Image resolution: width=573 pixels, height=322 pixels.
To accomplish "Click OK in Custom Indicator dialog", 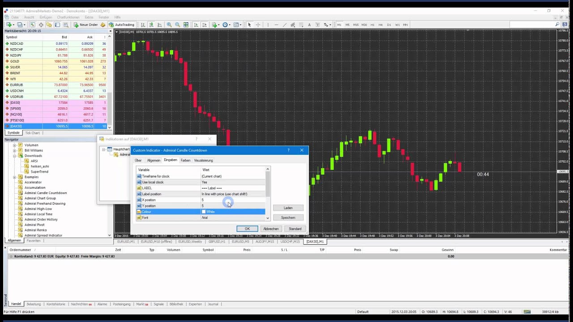I will coord(247,229).
